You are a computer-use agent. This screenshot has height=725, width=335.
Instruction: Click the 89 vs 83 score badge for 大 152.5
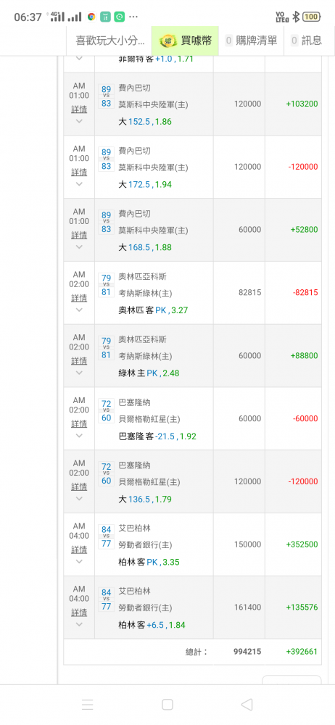click(106, 96)
